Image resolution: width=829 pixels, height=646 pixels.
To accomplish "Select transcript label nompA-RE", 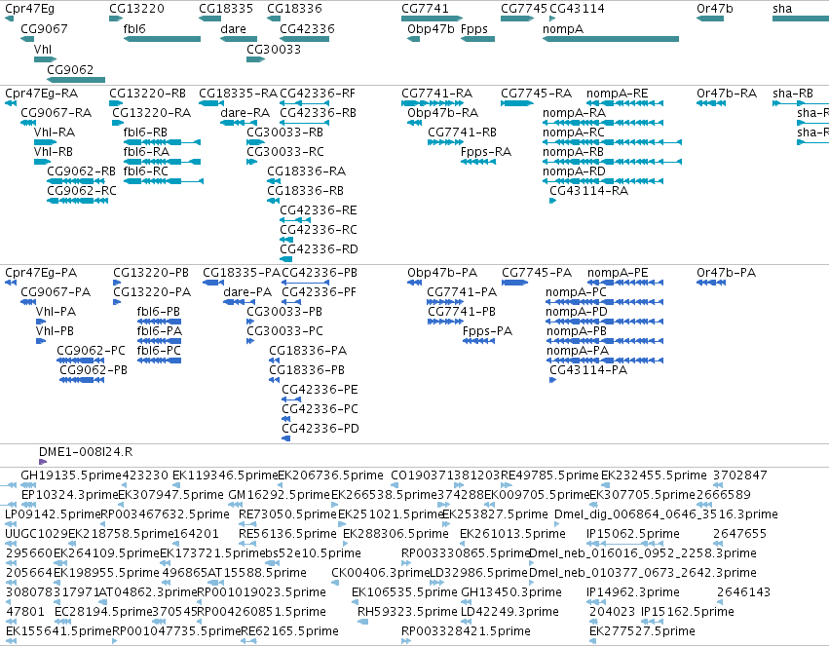I will point(617,94).
